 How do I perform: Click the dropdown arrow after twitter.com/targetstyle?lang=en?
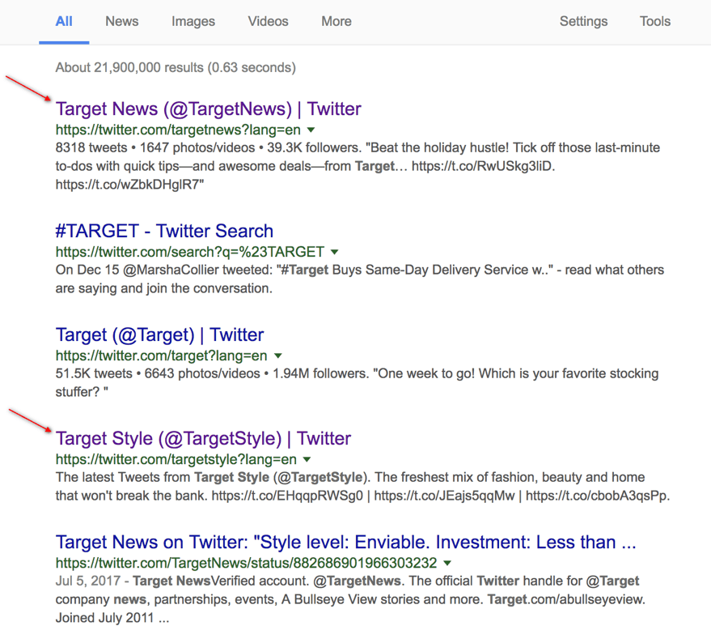[x=307, y=459]
